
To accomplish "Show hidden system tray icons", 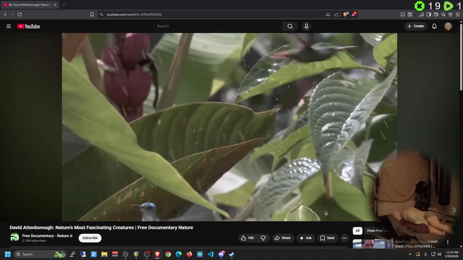I will click(410, 254).
